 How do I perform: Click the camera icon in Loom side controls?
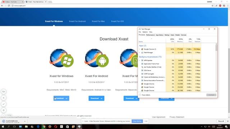click(x=4, y=92)
